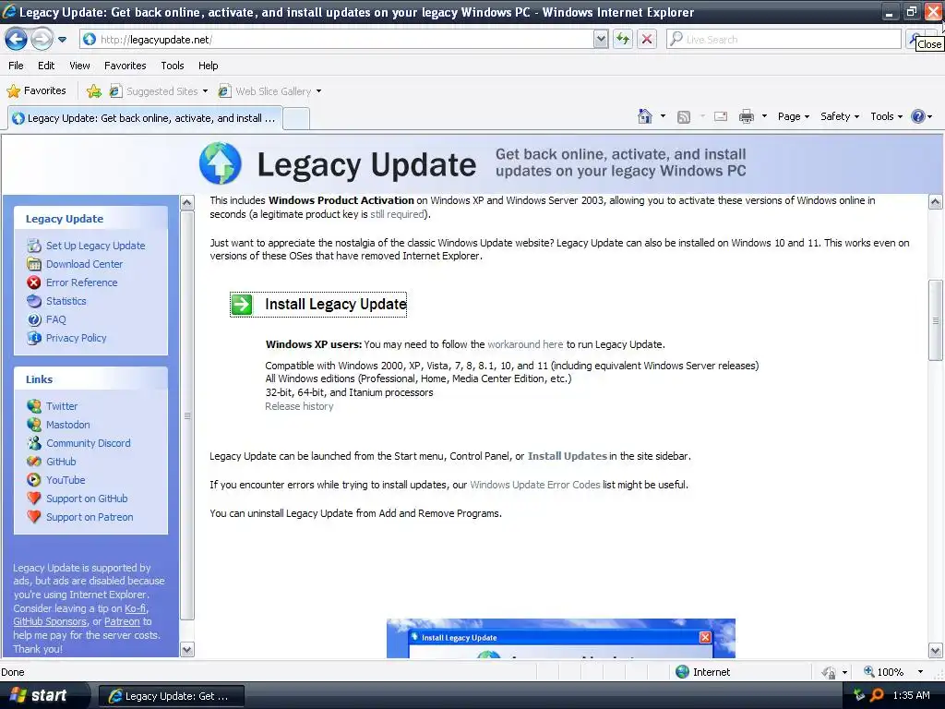Click Add to Favorites Bar icon
945x709 pixels.
pyautogui.click(x=93, y=91)
